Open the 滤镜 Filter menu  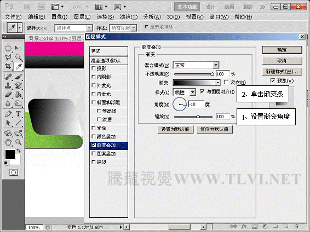click(x=129, y=17)
